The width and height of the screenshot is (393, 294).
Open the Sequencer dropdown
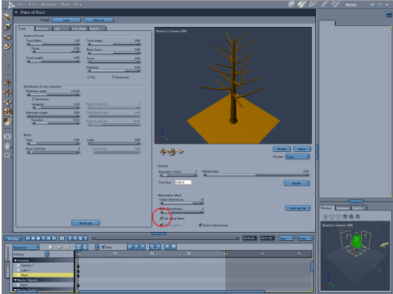(26, 247)
